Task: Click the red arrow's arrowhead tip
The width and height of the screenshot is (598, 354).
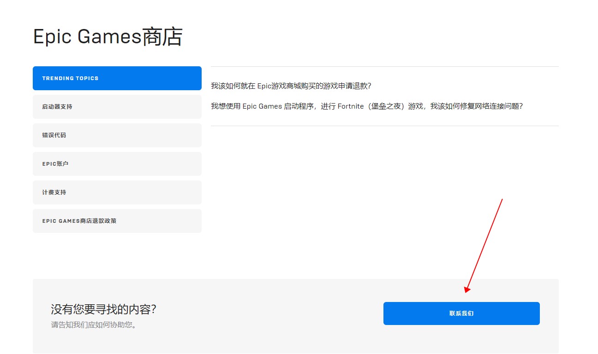Action: tap(466, 292)
